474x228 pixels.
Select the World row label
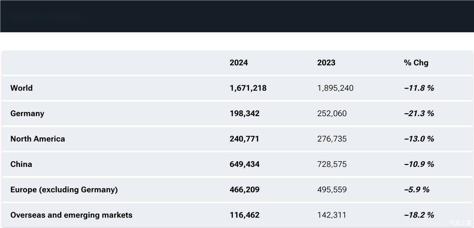(x=21, y=88)
